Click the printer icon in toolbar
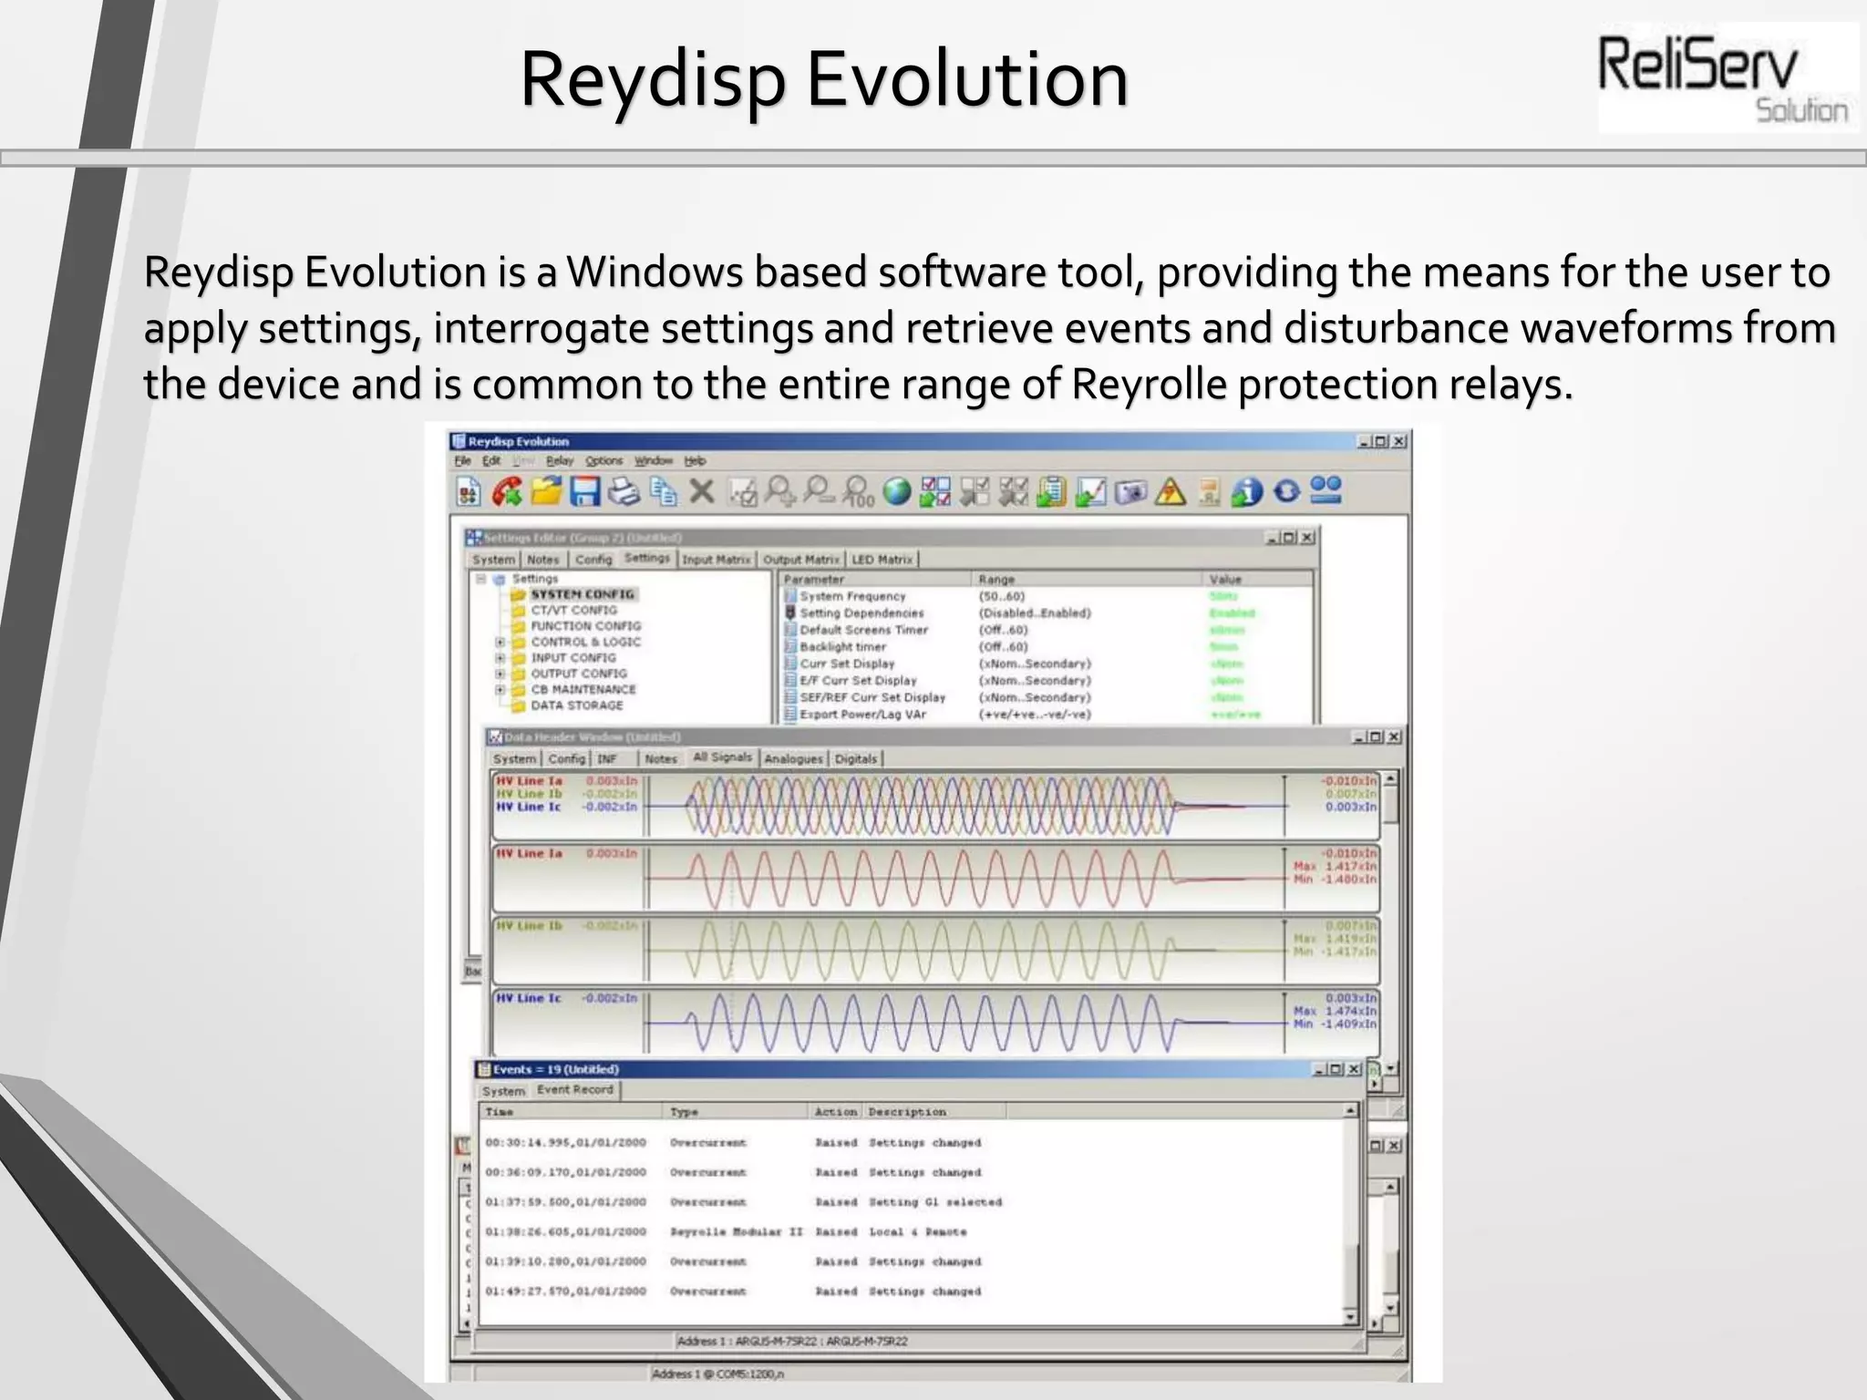 (x=624, y=492)
